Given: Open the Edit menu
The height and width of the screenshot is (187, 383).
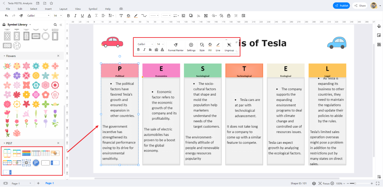Looking at the screenshot, I should (20, 9).
